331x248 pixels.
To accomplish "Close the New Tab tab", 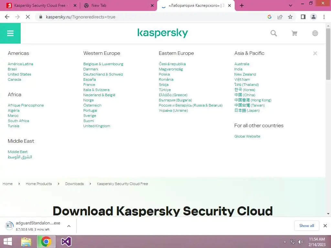I will click(152, 5).
